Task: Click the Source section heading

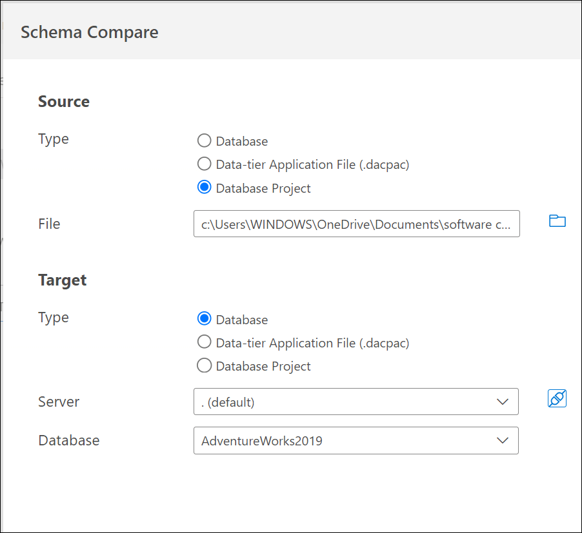Action: pyautogui.click(x=64, y=101)
